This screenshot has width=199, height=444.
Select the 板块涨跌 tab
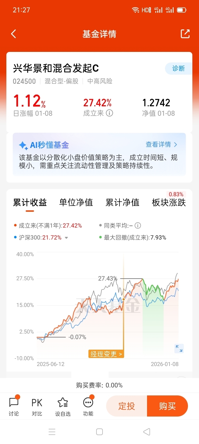pos(169,203)
